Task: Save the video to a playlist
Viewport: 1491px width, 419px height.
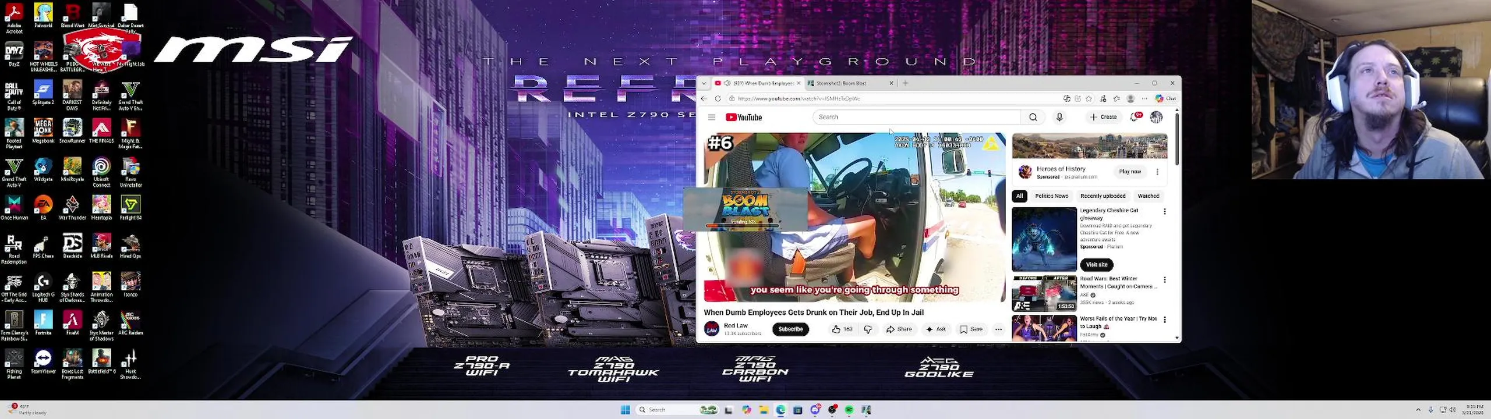Action: click(x=971, y=329)
